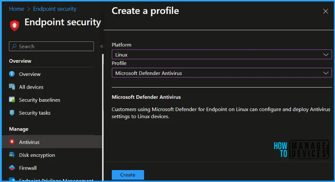Click the 'Profile' field label
This screenshot has width=335, height=182.
119,63
